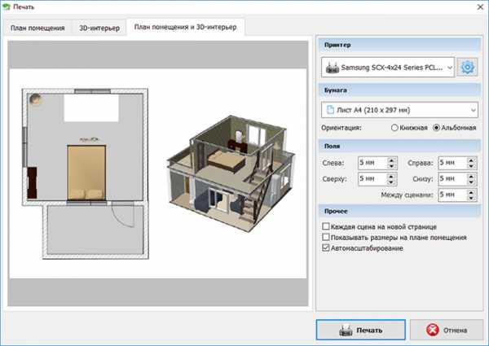Expand the Samsung SCX-4x24 printer dropdown
The width and height of the screenshot is (489, 346).
coord(449,68)
